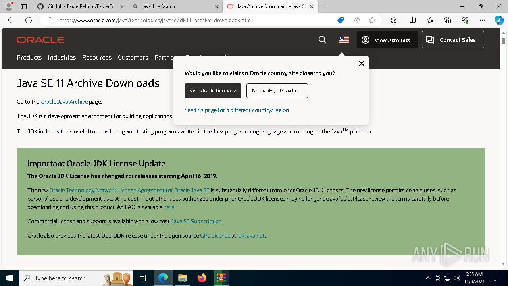Screen dimensions: 508x286
Task: Open the shopping price tag icon
Action: tap(341, 20)
